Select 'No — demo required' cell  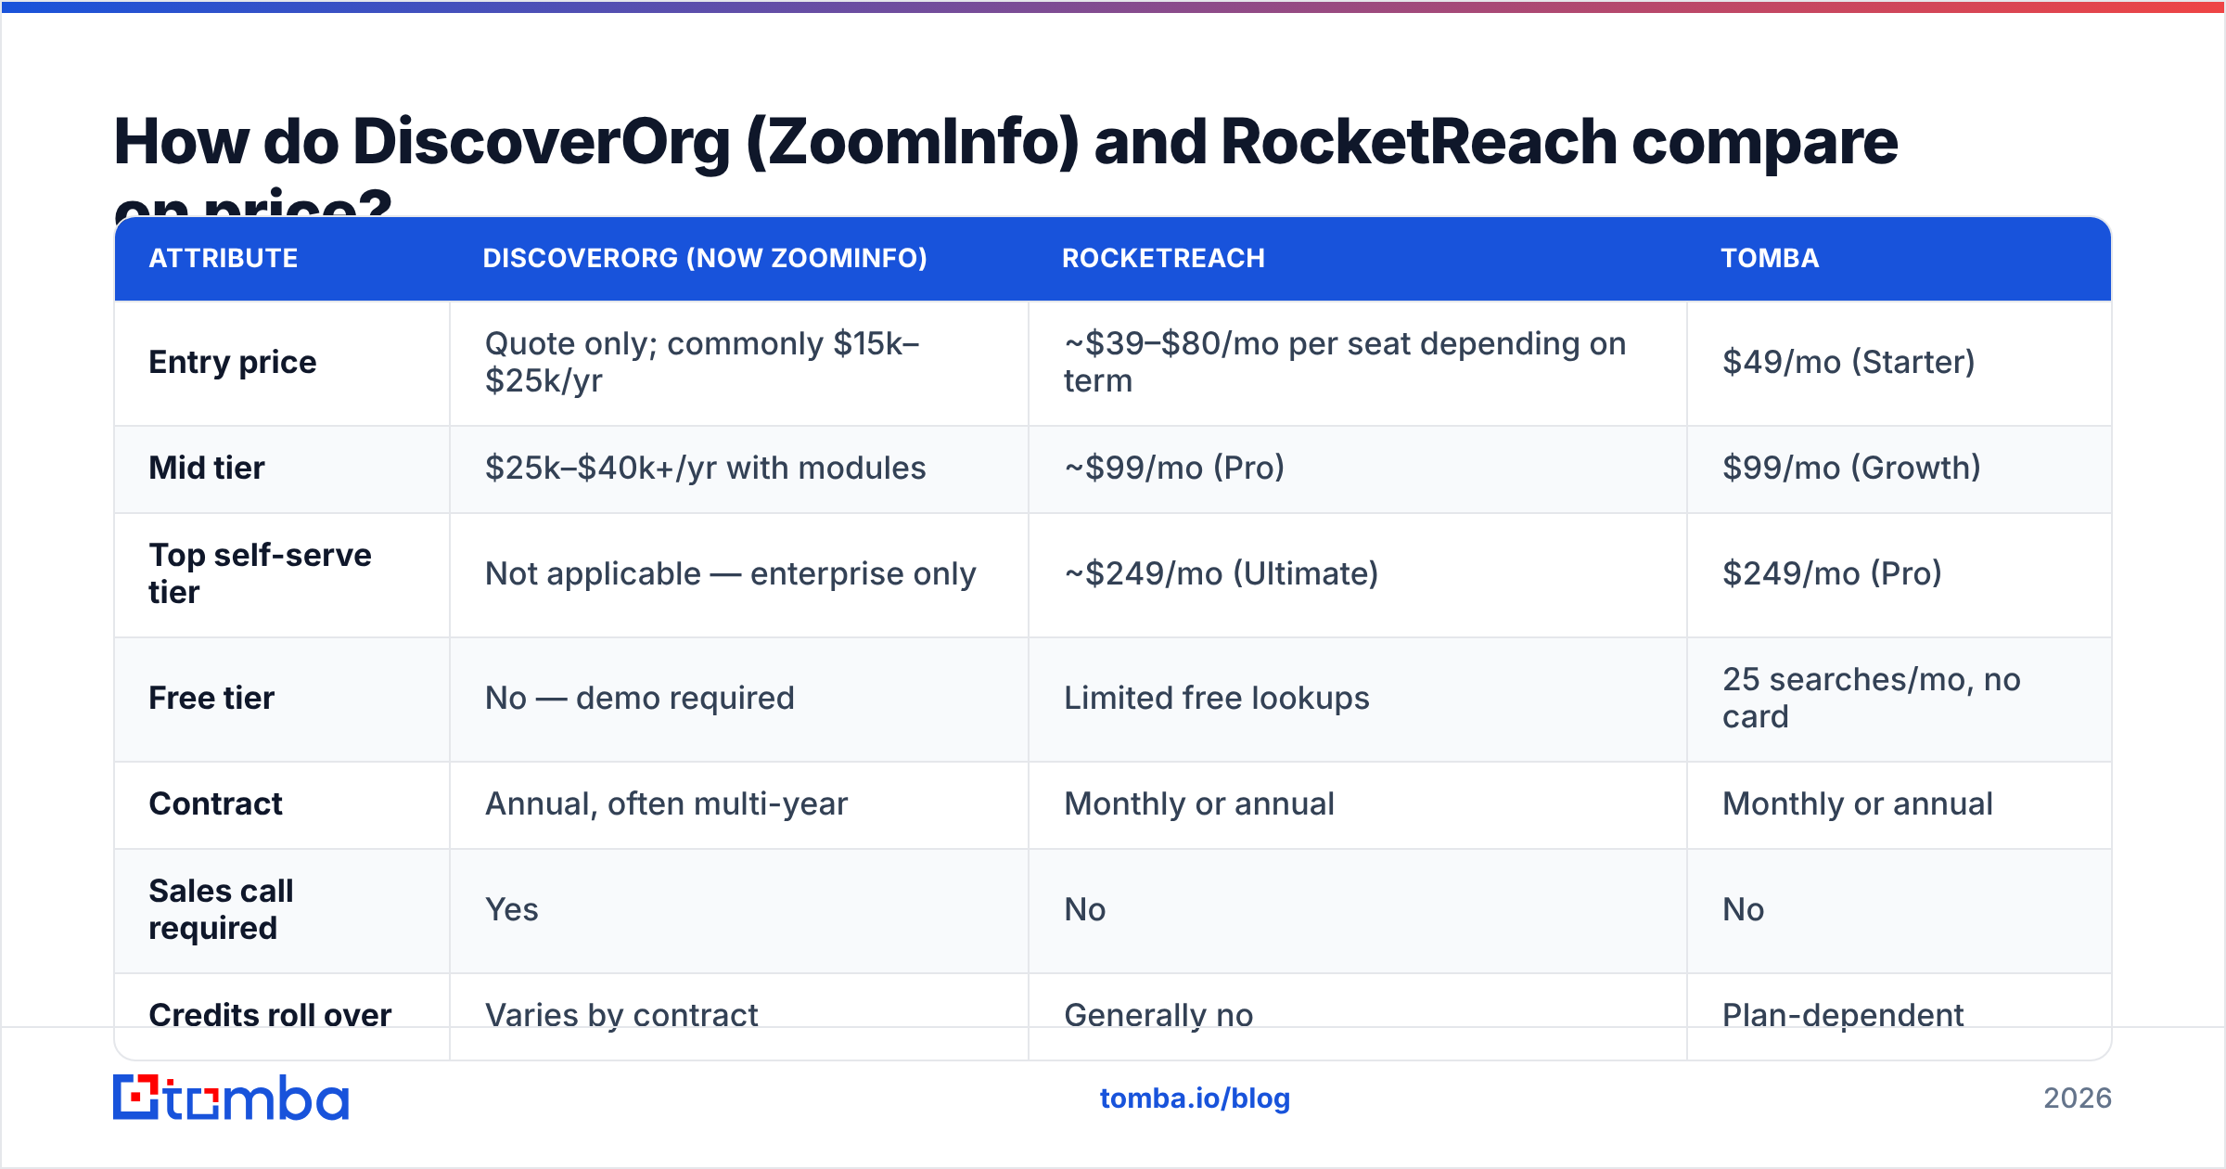[739, 699]
